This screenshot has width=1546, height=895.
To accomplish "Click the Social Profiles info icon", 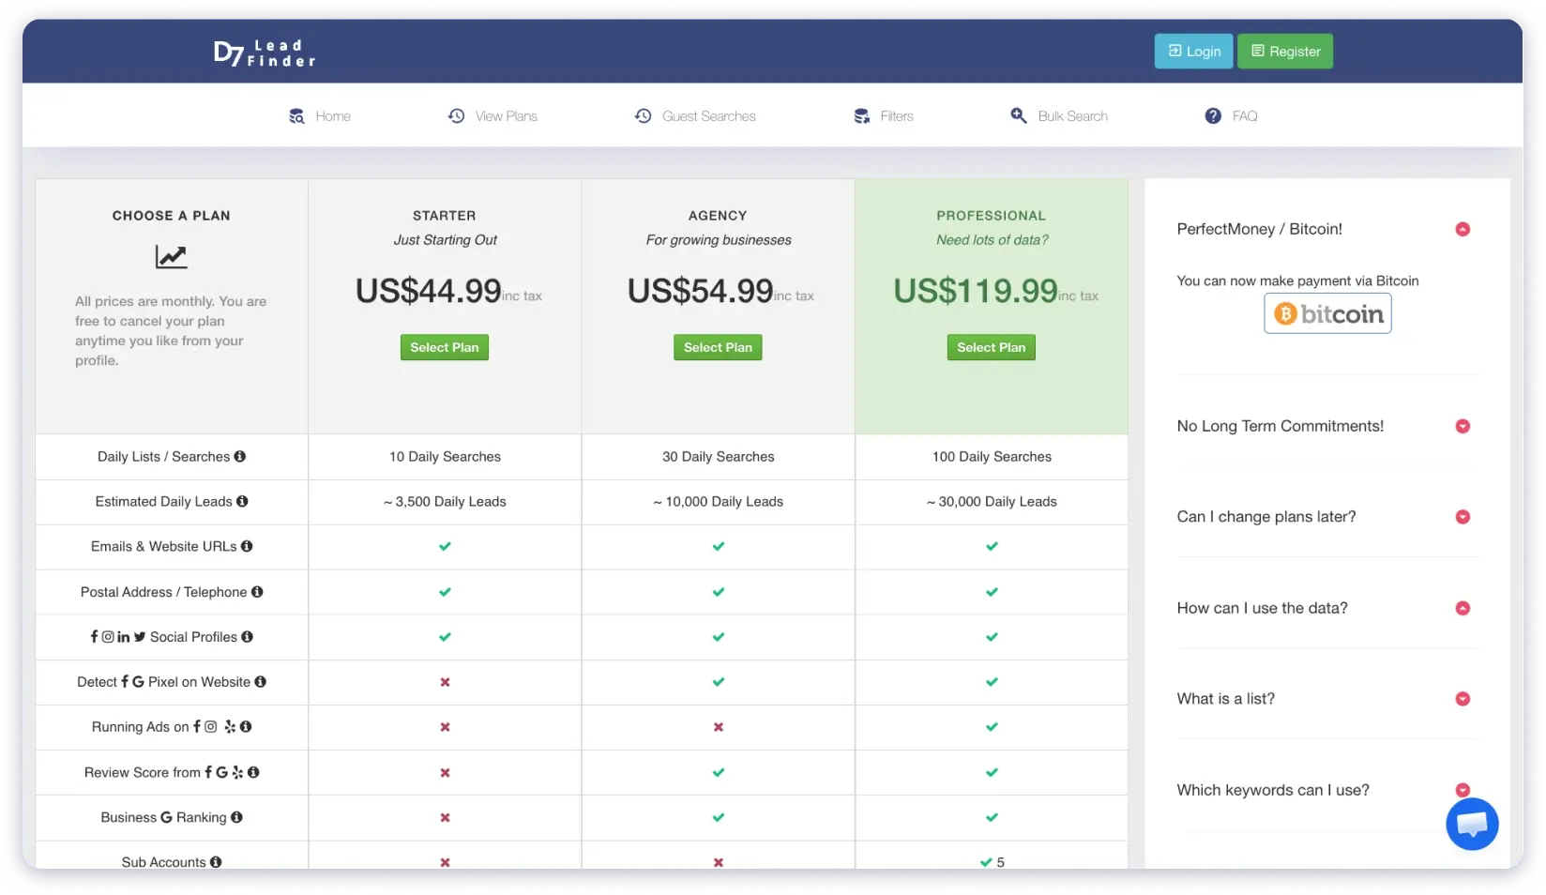I will pos(247,637).
